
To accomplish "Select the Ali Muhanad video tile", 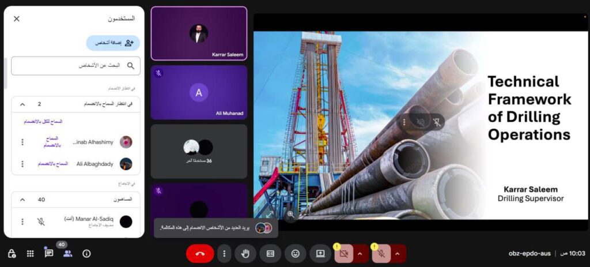I will (x=199, y=92).
